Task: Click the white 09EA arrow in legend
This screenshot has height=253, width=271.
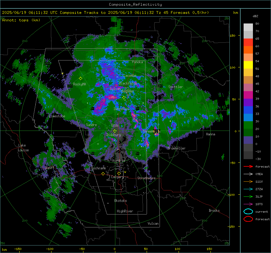Action: [248, 174]
